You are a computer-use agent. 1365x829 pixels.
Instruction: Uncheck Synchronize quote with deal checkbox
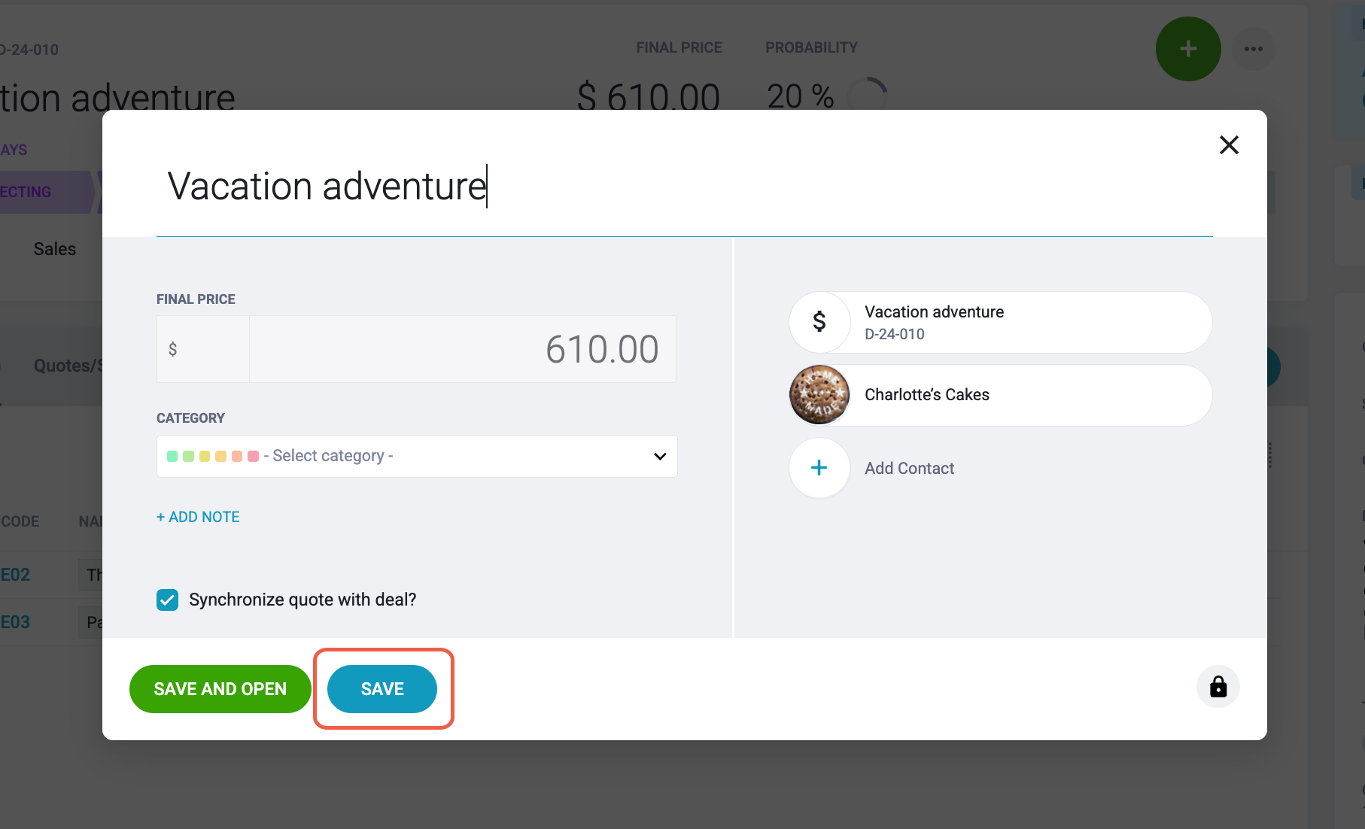click(167, 600)
